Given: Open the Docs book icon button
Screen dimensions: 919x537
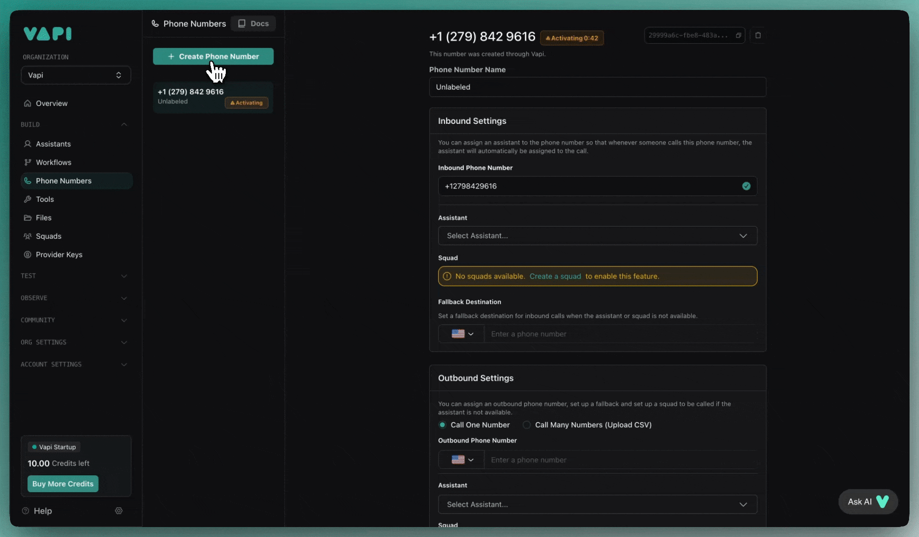Looking at the screenshot, I should (x=253, y=23).
